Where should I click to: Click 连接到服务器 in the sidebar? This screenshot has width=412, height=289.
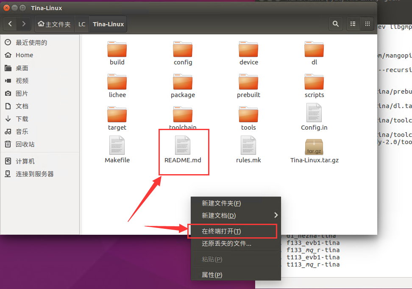tap(40, 174)
